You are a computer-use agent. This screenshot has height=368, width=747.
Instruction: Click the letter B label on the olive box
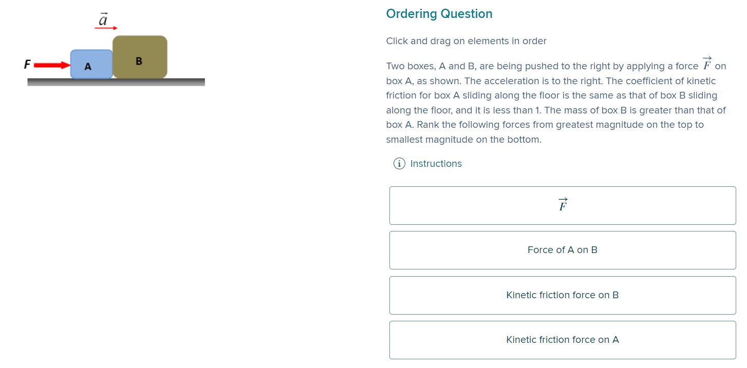pos(139,61)
